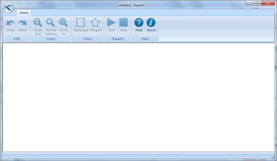Click the empty white canvas area
This screenshot has height=161, width=277.
(138, 97)
